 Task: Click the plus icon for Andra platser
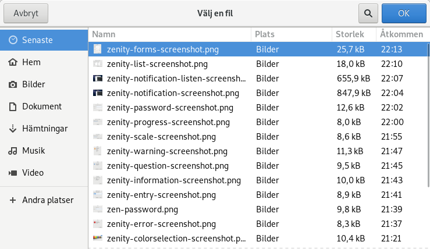click(12, 200)
